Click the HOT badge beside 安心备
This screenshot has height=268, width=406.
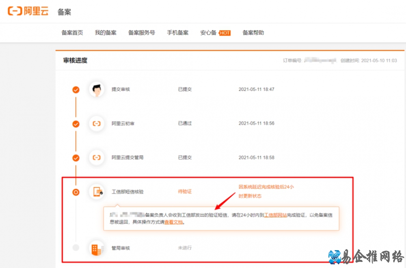pyautogui.click(x=225, y=33)
